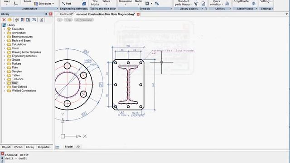Click the folder-view icon in Library toolbar

[34, 20]
